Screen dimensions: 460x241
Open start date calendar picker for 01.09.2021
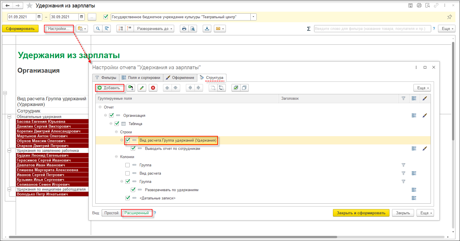(39, 17)
